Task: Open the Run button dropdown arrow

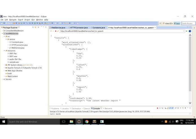Action: [37, 23]
